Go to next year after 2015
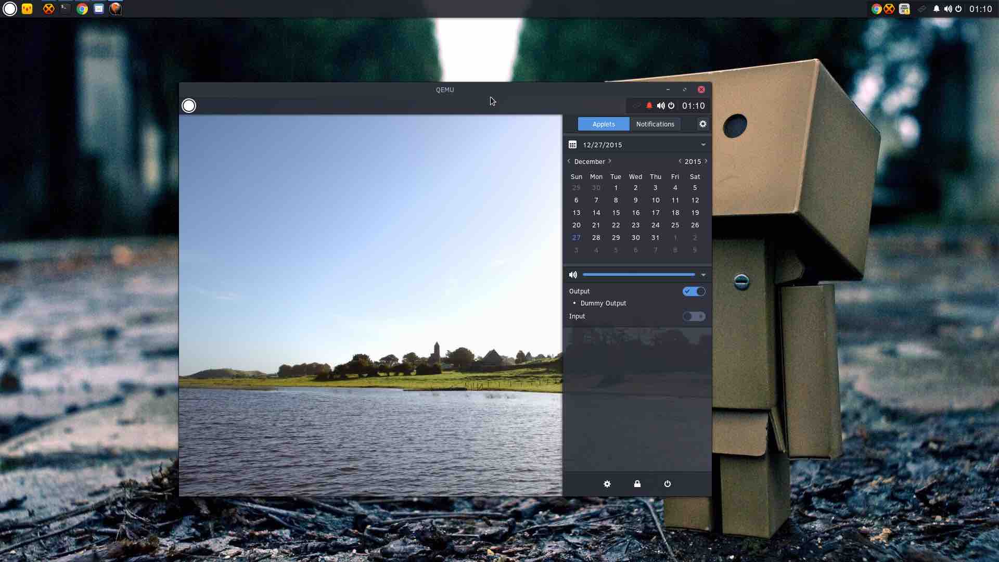The image size is (999, 562). (706, 161)
